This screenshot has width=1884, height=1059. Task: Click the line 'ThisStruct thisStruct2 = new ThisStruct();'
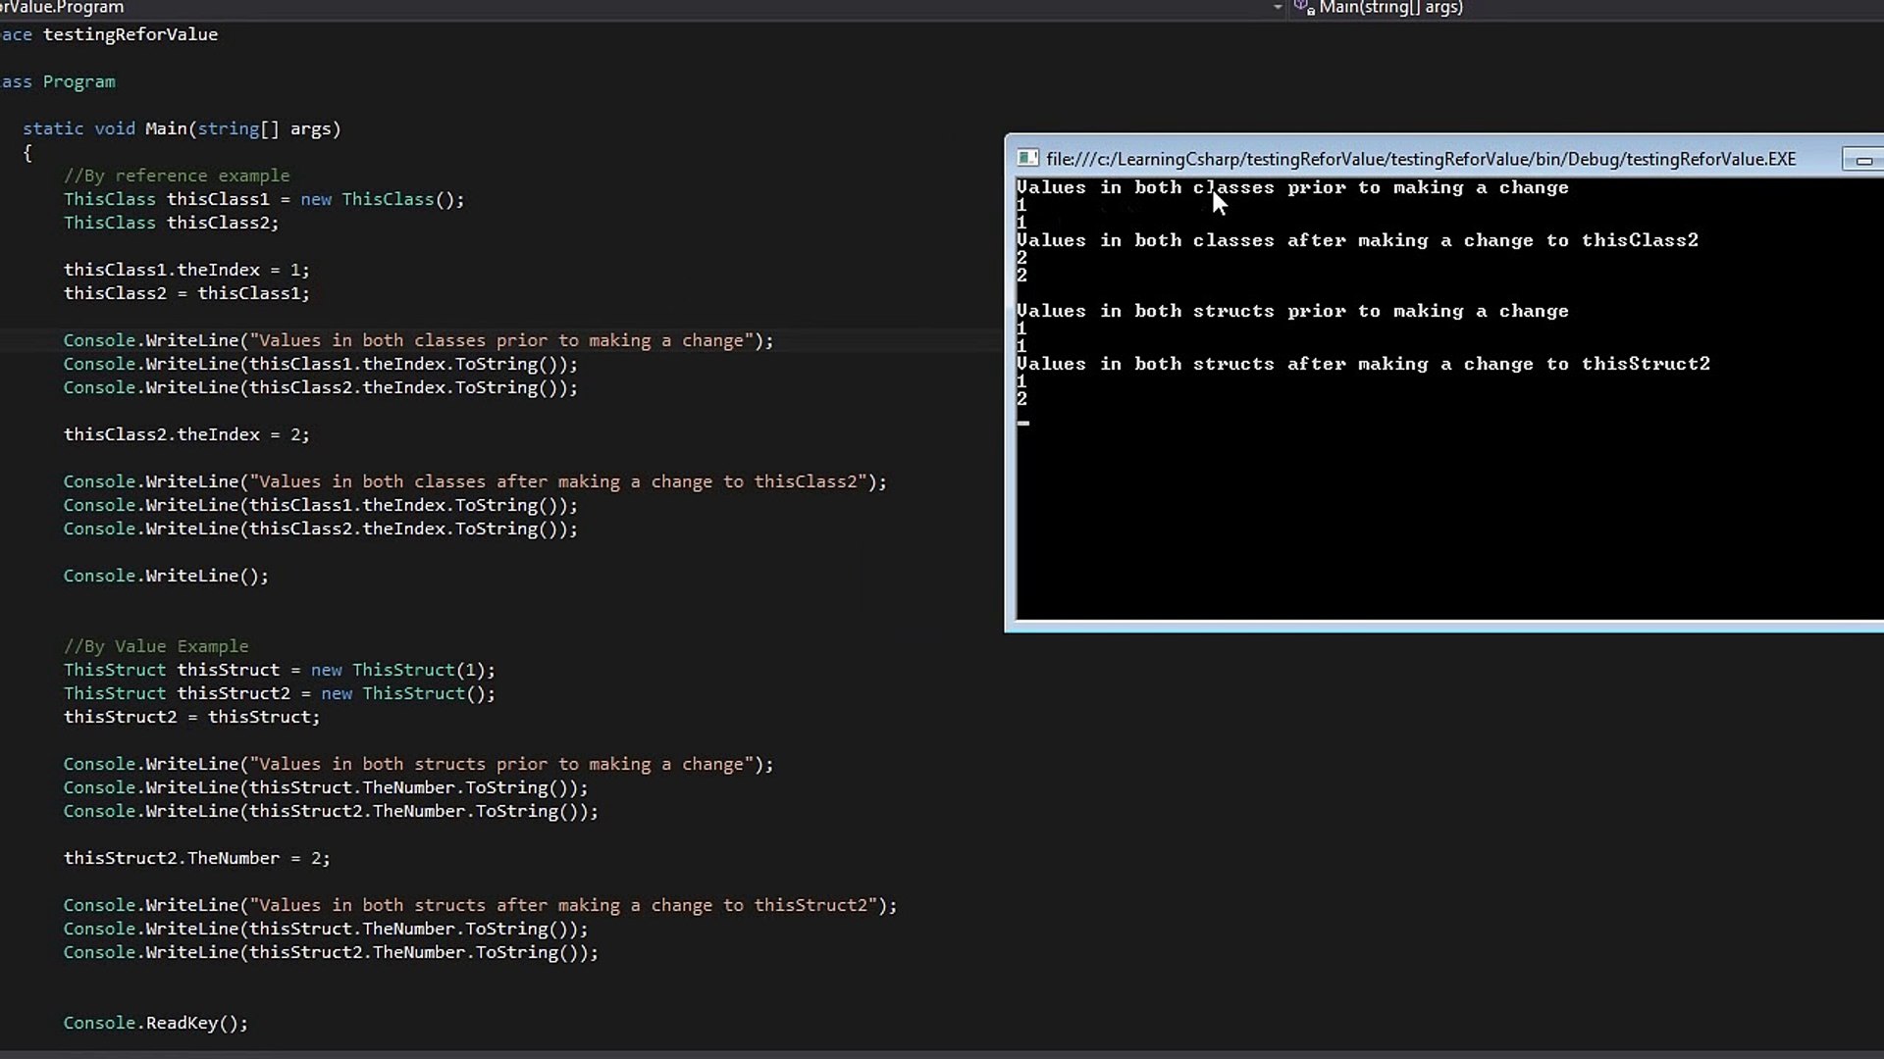280,693
